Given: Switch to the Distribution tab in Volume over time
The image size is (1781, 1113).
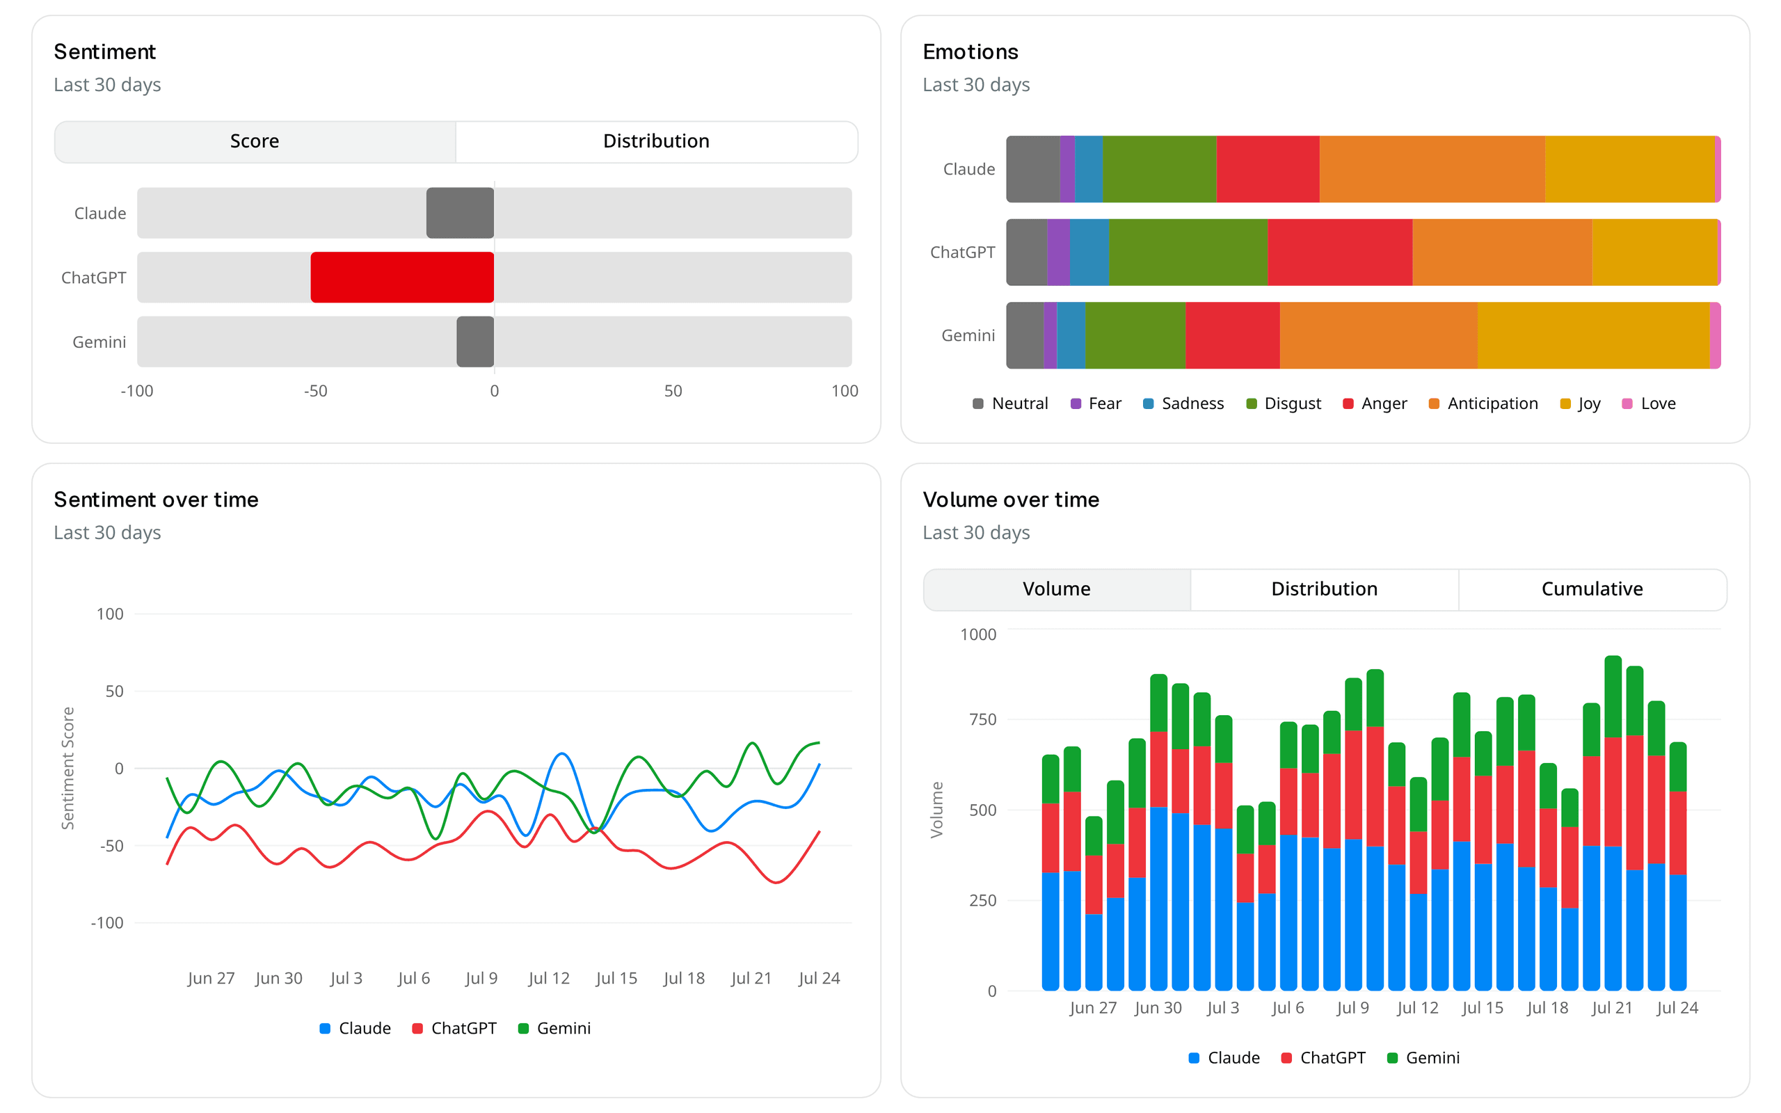Looking at the screenshot, I should pos(1324,589).
